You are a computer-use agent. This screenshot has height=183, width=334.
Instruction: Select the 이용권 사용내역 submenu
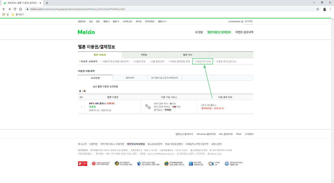88,61
